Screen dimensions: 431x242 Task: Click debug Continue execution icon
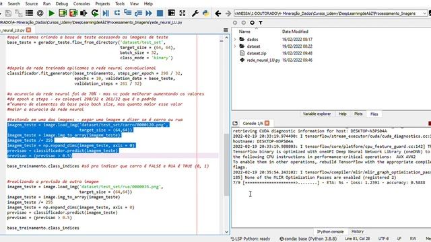pos(149,13)
